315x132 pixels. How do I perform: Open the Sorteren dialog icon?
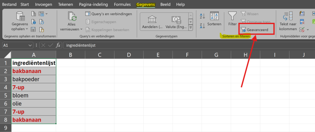[x=214, y=19]
